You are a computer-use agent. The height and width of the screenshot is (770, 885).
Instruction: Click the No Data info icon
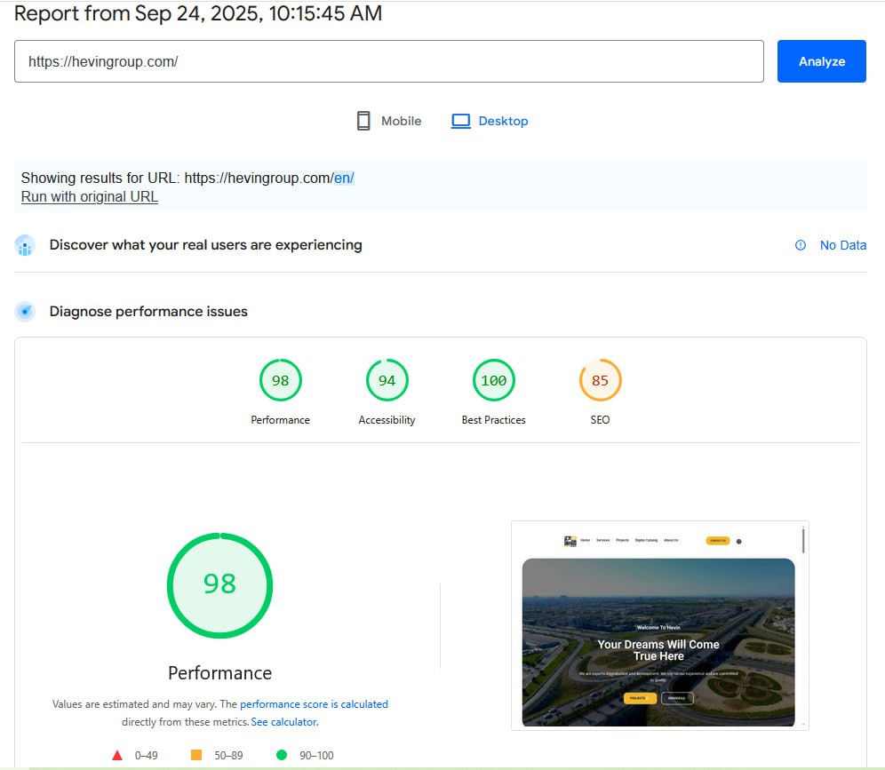click(x=801, y=245)
